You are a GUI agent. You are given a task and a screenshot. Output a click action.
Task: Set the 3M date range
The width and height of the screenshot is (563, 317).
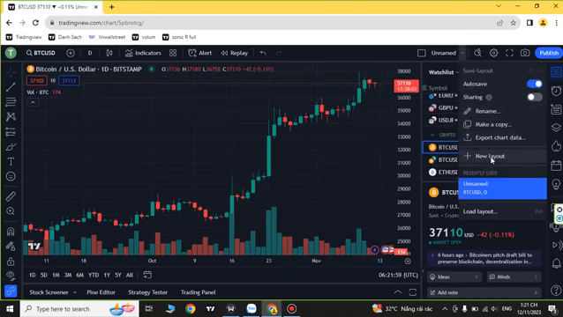pyautogui.click(x=67, y=275)
